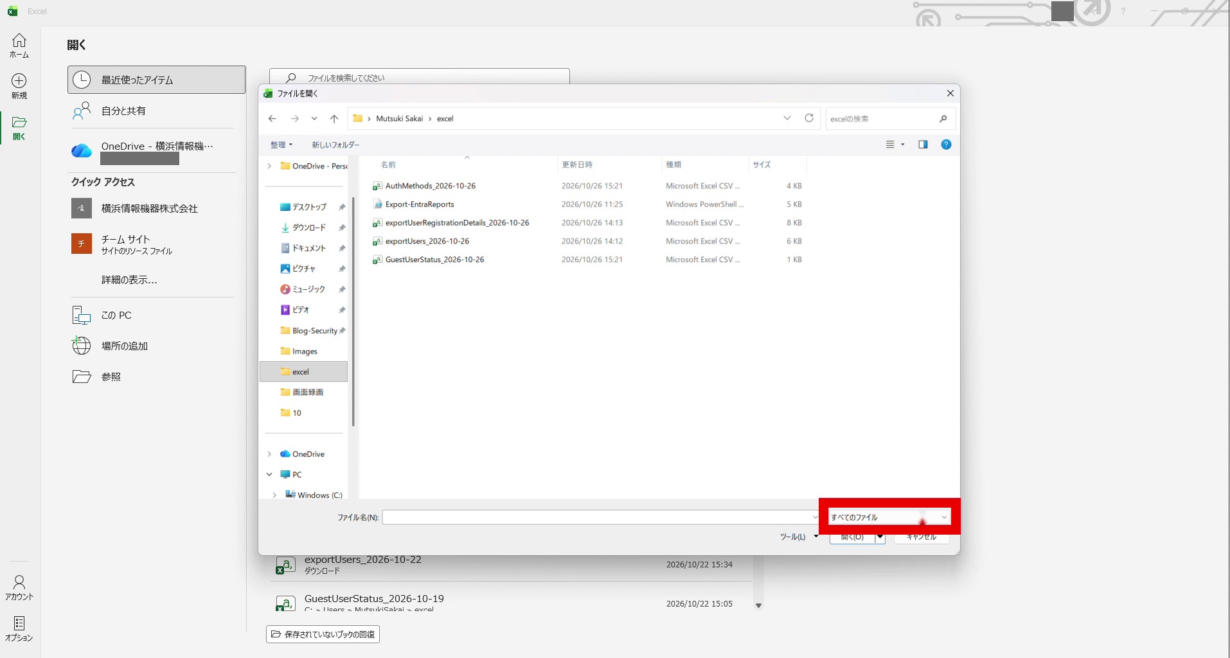Expand the file type dropdown すべてのファイル

pyautogui.click(x=889, y=517)
